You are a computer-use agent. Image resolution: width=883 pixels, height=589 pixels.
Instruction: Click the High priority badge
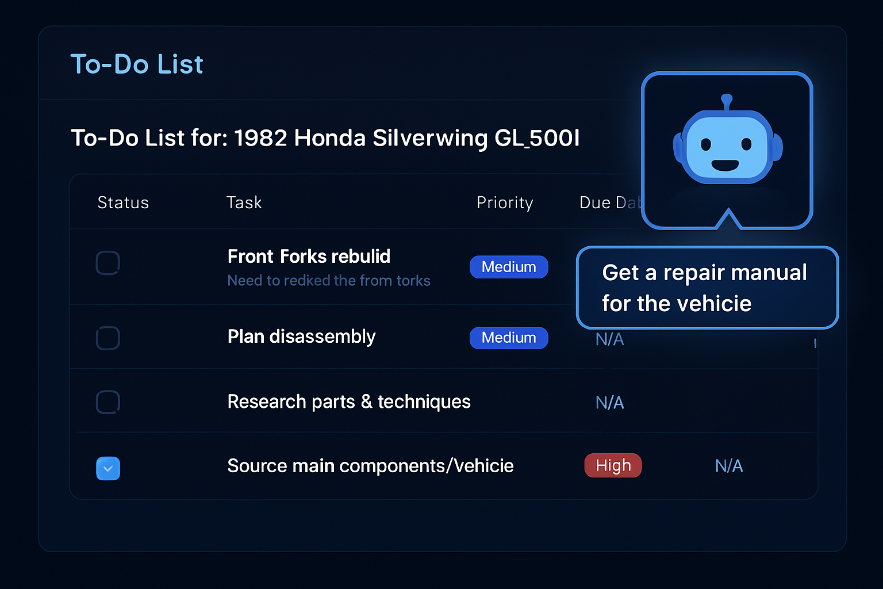click(x=613, y=465)
